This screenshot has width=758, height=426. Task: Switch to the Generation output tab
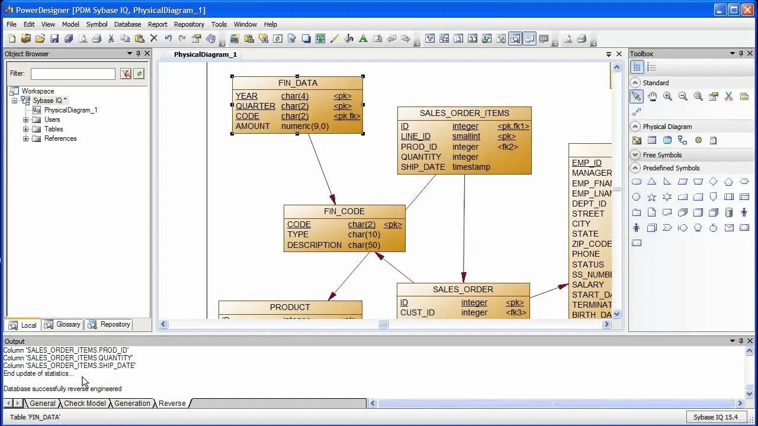click(x=132, y=404)
